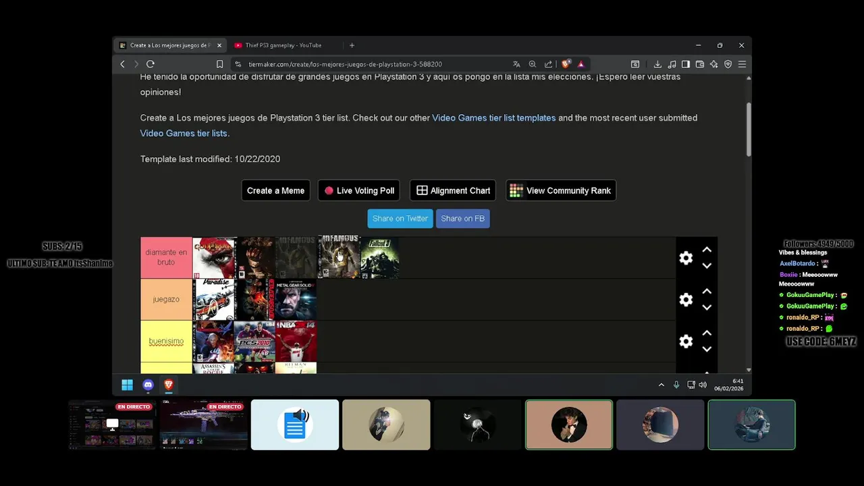Select the NBA 2K14 game cover
Image resolution: width=864 pixels, height=486 pixels.
coord(296,341)
